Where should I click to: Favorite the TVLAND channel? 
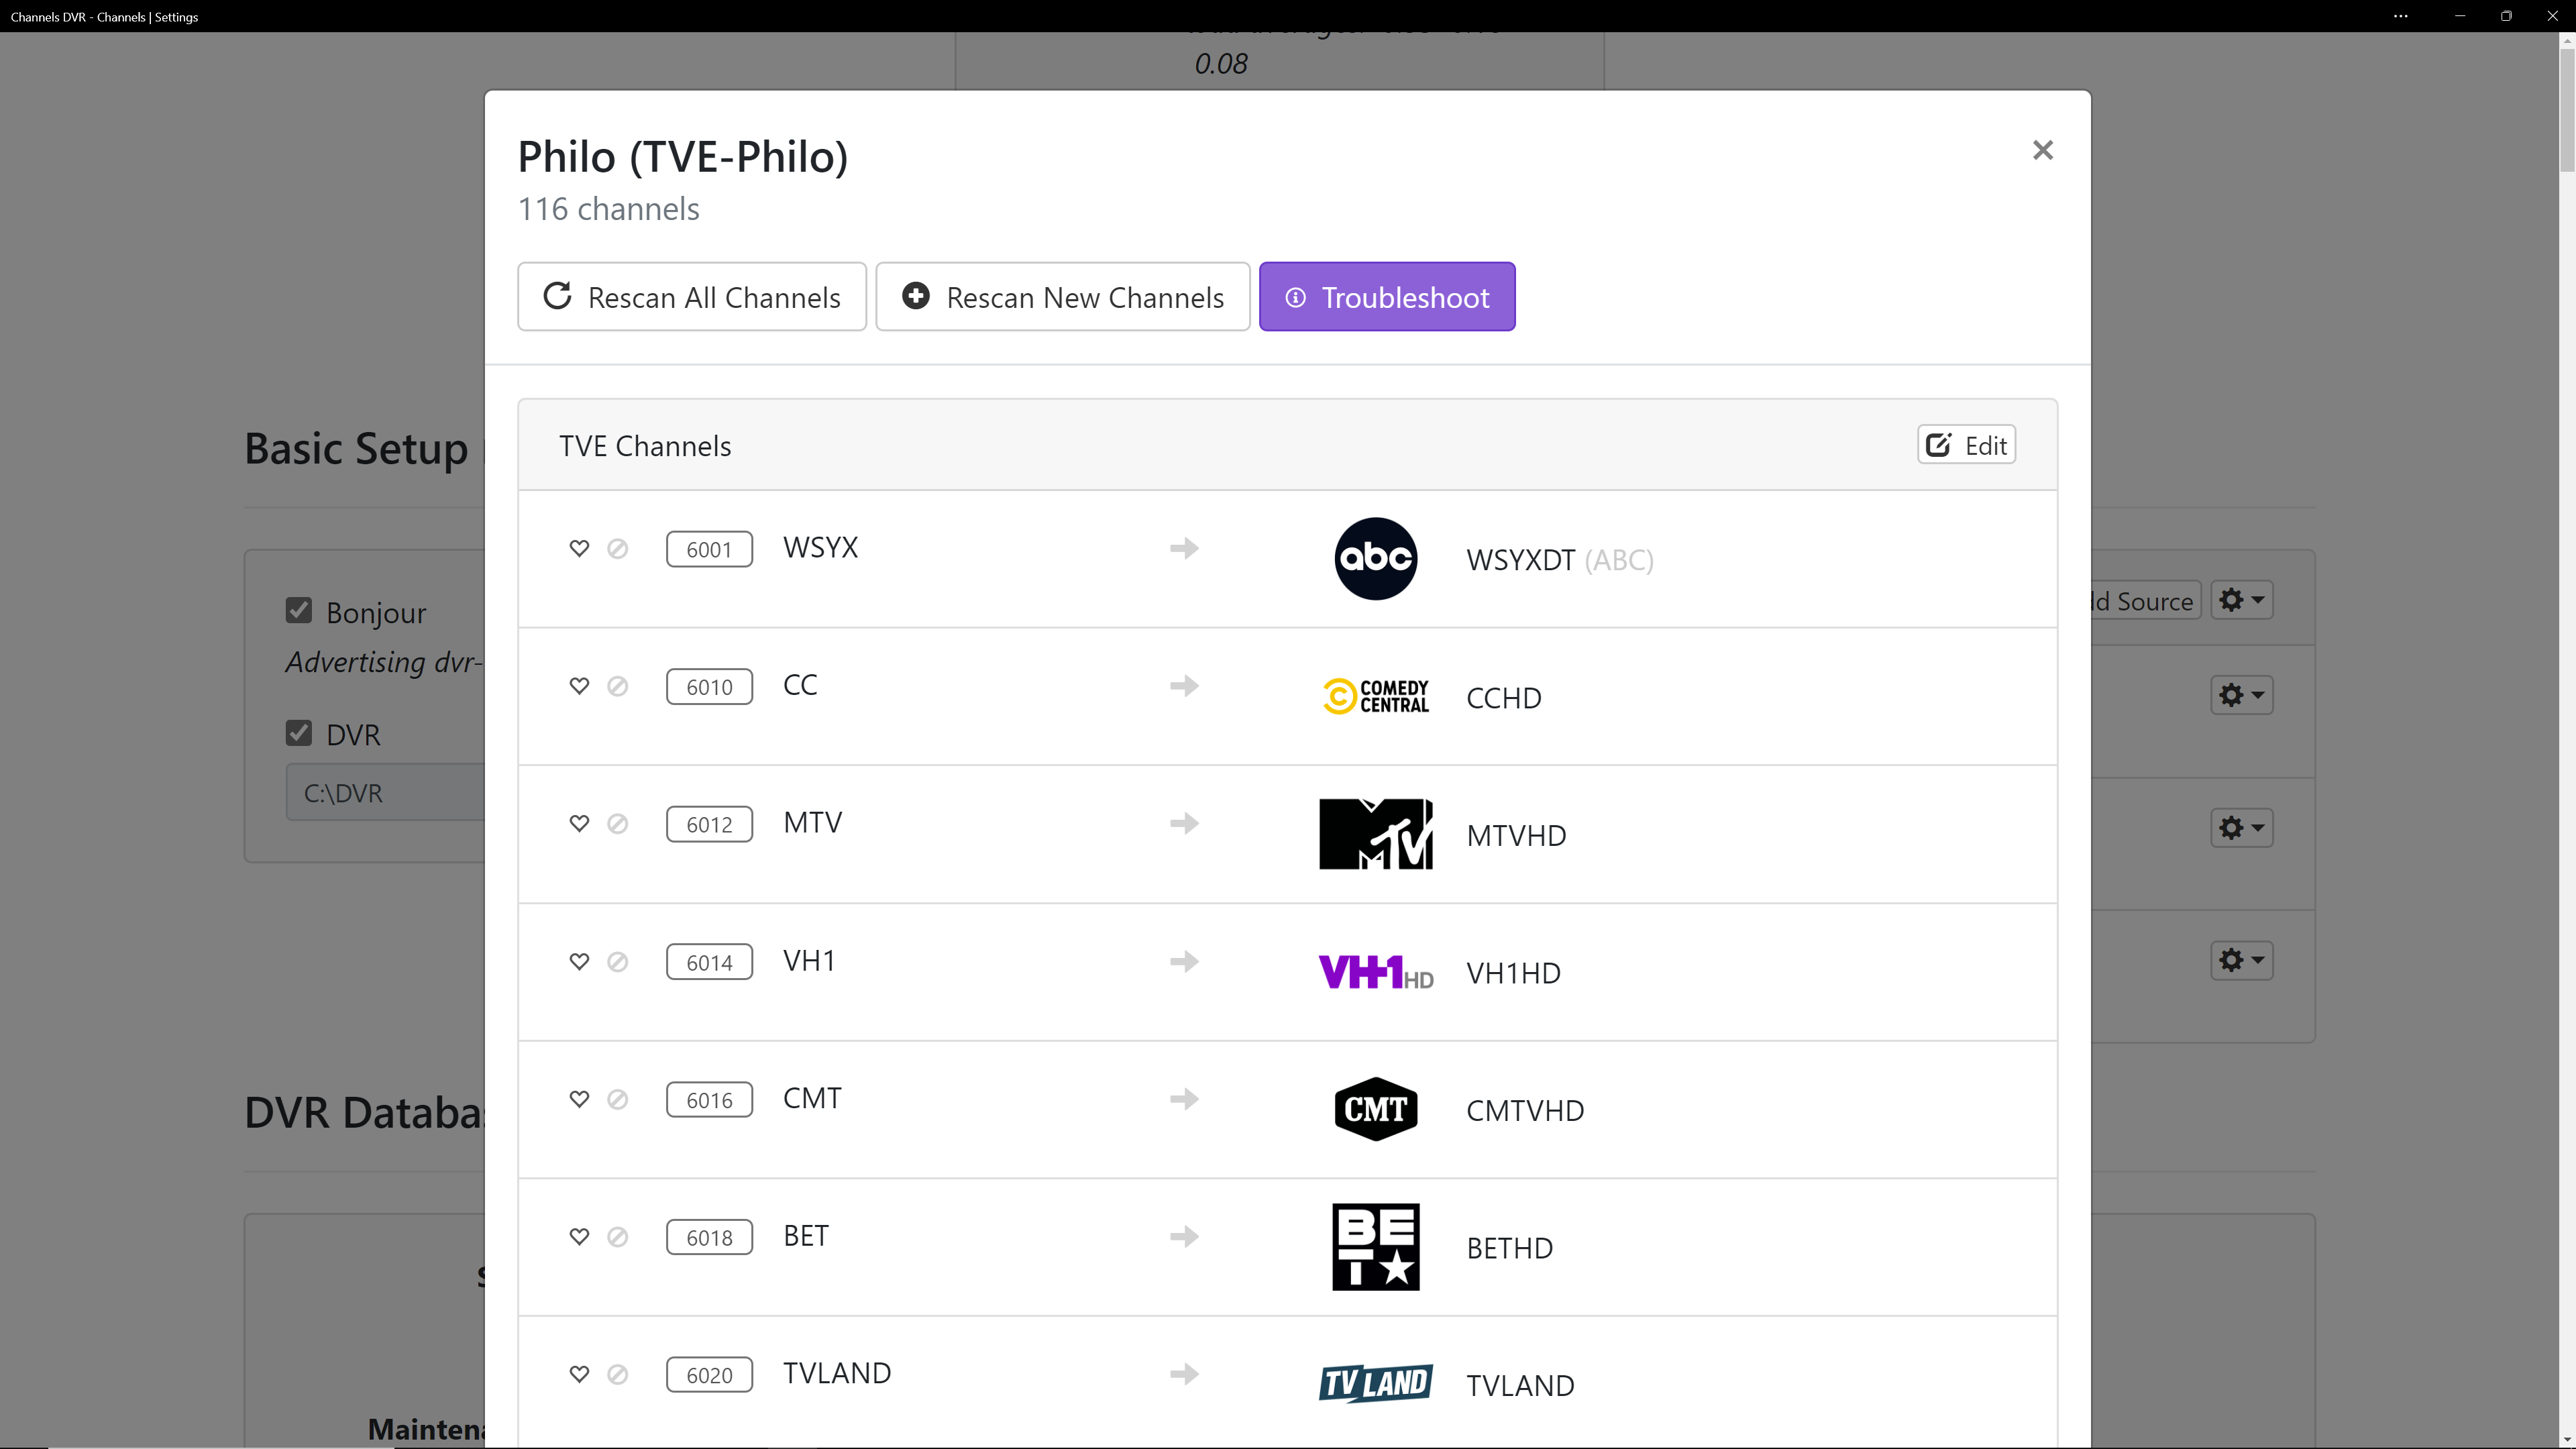click(x=579, y=1374)
